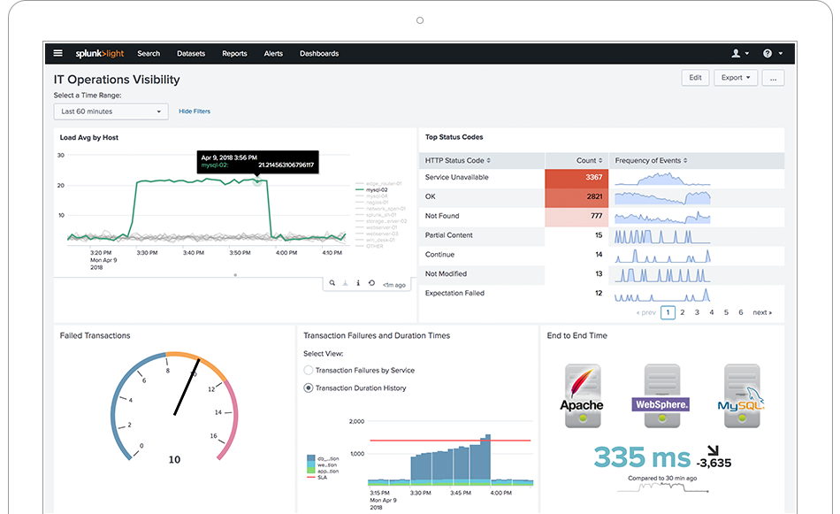Viewport: 840px width, 514px height.
Task: Click the mysql-02 data point on Apr 9 3:56 PM
Action: point(257,181)
